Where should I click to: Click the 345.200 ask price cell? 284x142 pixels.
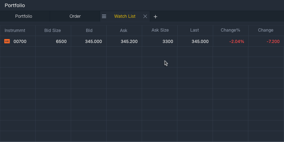coord(129,42)
